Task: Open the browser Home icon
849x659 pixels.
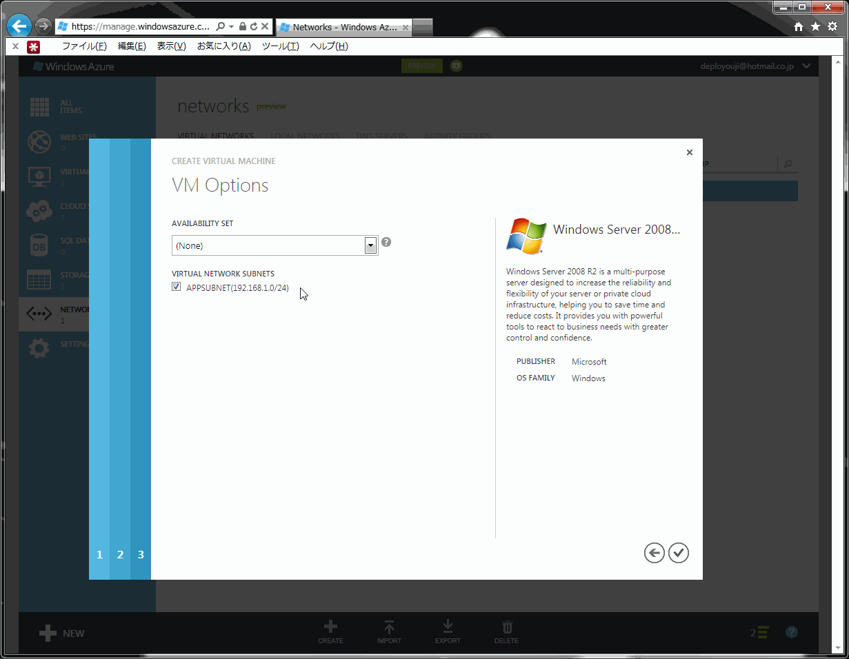Action: click(799, 26)
